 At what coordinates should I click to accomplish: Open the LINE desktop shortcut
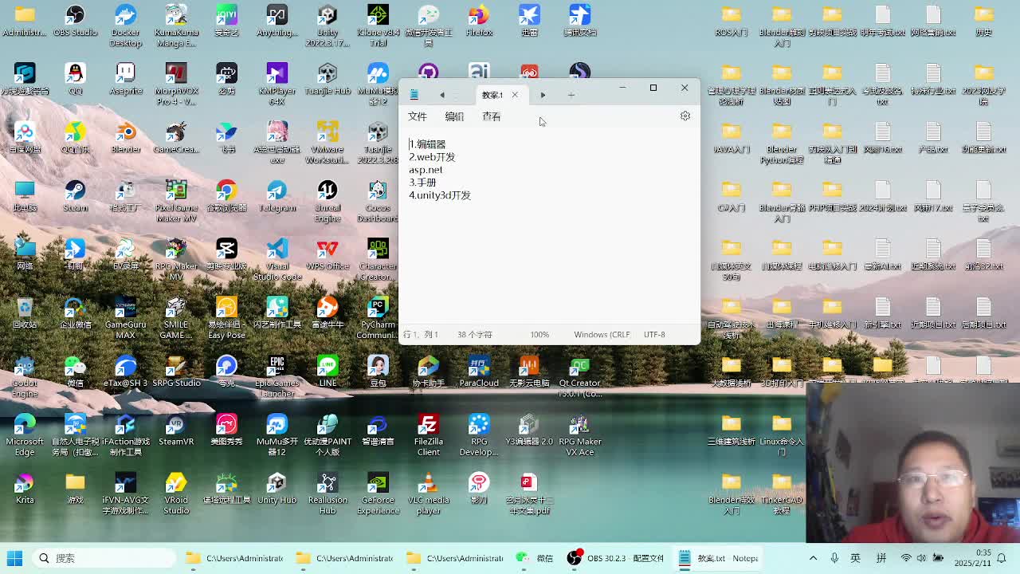coord(328,372)
